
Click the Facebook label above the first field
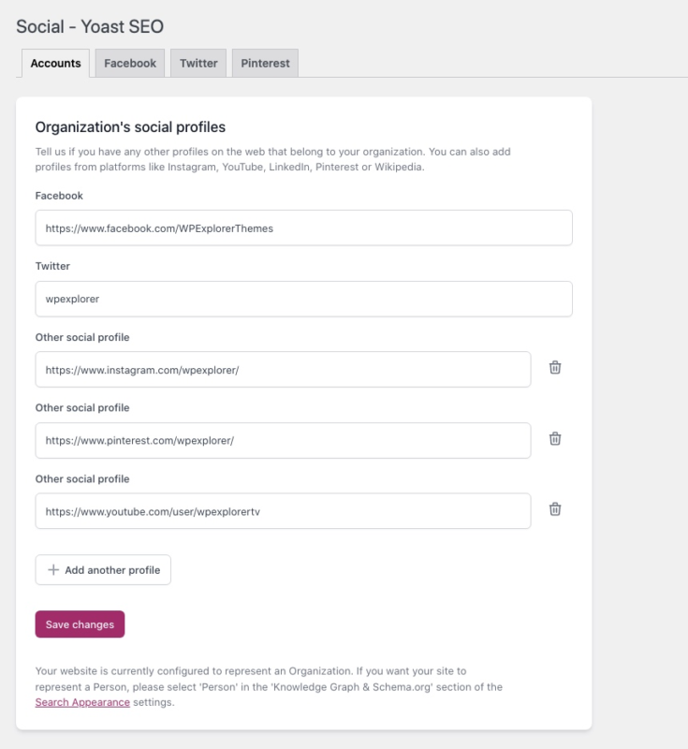pos(59,196)
